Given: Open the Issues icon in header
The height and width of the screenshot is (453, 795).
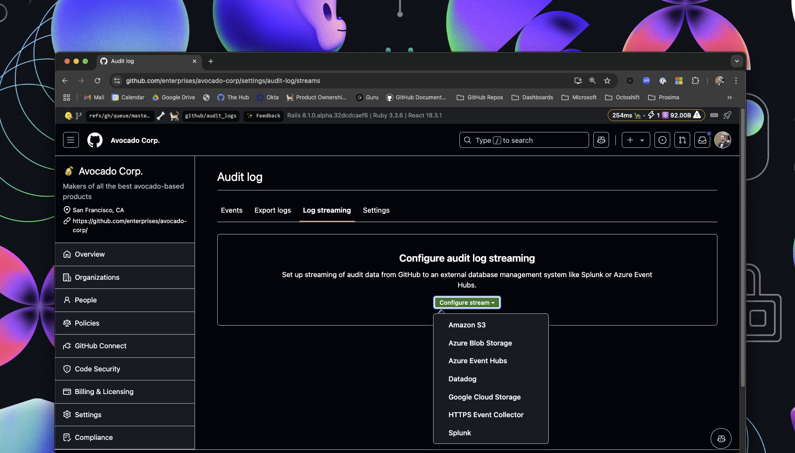Looking at the screenshot, I should (x=662, y=140).
